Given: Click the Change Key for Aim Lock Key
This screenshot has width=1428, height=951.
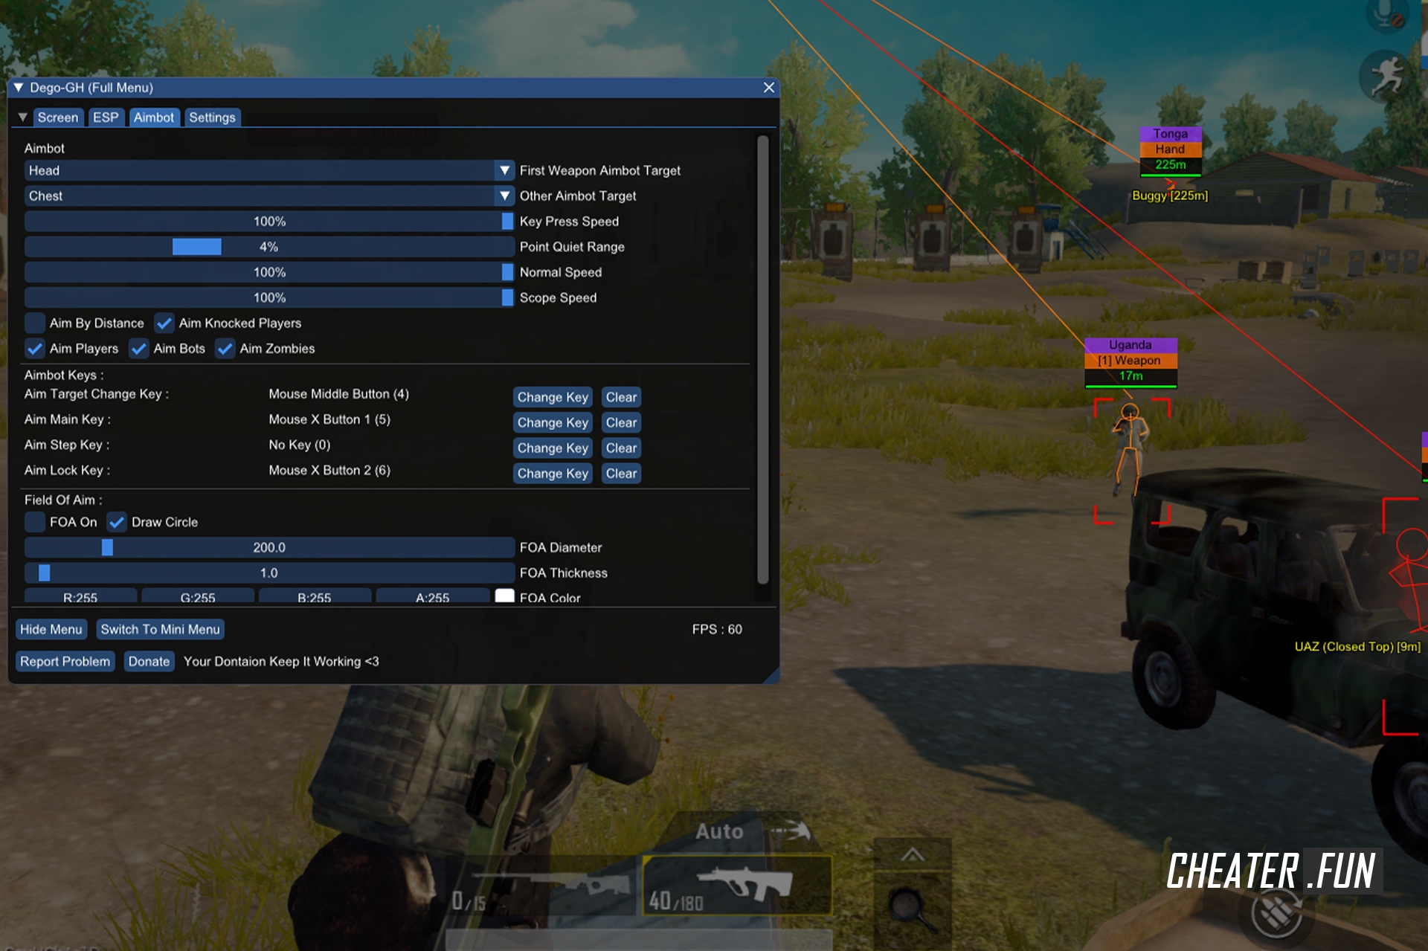Looking at the screenshot, I should click(552, 474).
